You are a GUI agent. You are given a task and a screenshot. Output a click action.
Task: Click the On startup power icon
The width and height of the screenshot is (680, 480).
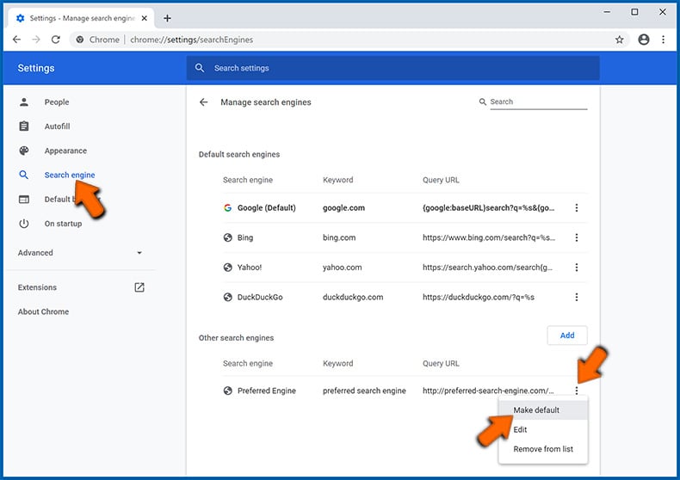tap(24, 224)
